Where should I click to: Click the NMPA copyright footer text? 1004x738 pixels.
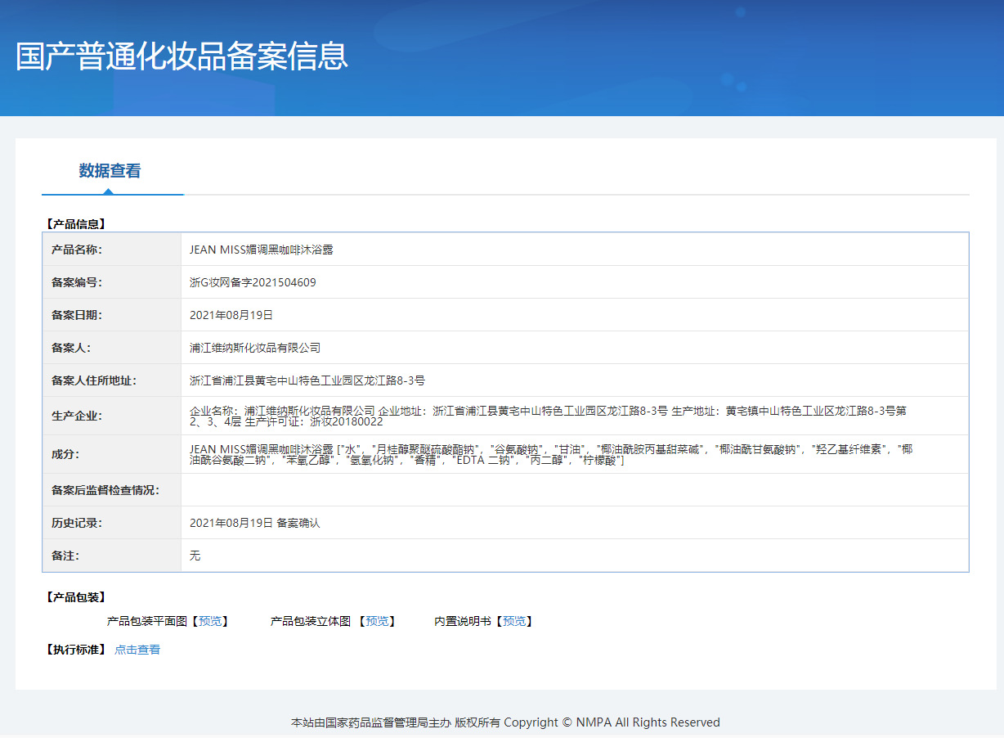point(505,722)
